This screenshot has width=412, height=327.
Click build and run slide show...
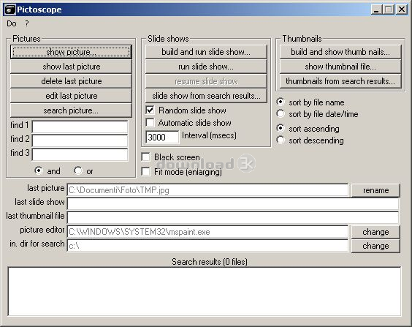(x=206, y=52)
